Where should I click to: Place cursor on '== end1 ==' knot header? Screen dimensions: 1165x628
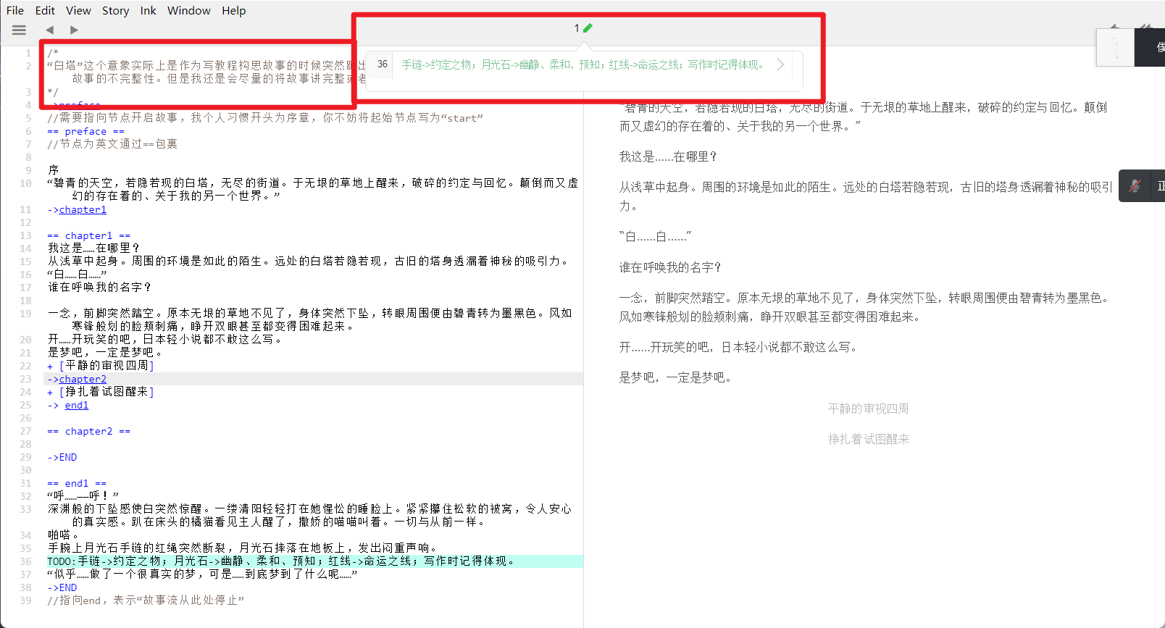[77, 483]
